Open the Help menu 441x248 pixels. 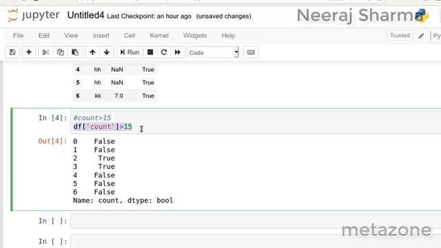point(228,36)
